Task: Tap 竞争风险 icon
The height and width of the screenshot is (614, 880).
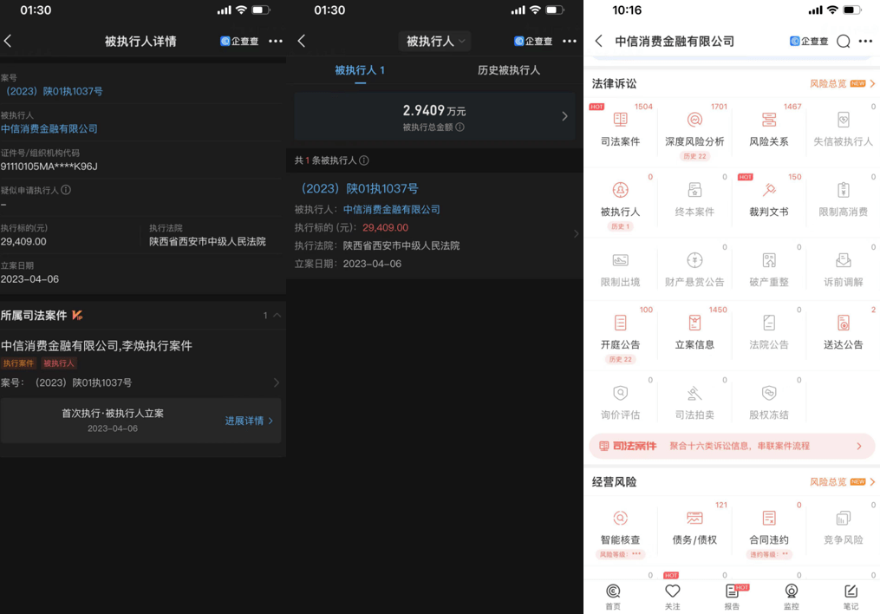Action: coord(843,518)
